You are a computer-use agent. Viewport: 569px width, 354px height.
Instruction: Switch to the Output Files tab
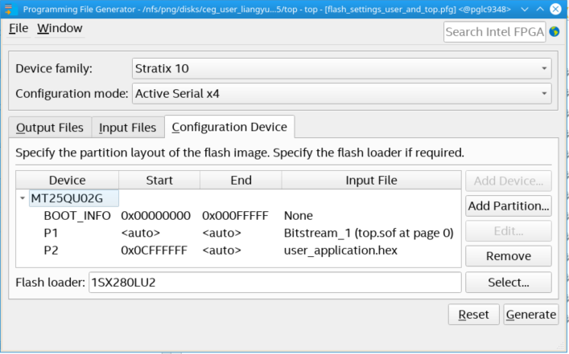click(x=49, y=128)
